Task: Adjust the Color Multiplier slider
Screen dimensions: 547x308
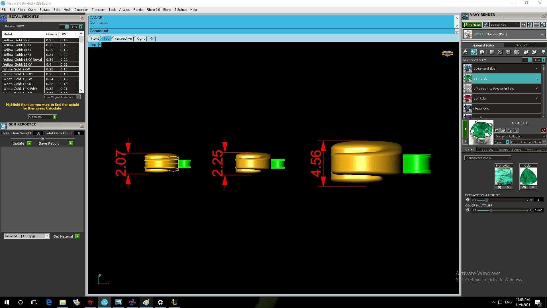Action: tap(491, 210)
